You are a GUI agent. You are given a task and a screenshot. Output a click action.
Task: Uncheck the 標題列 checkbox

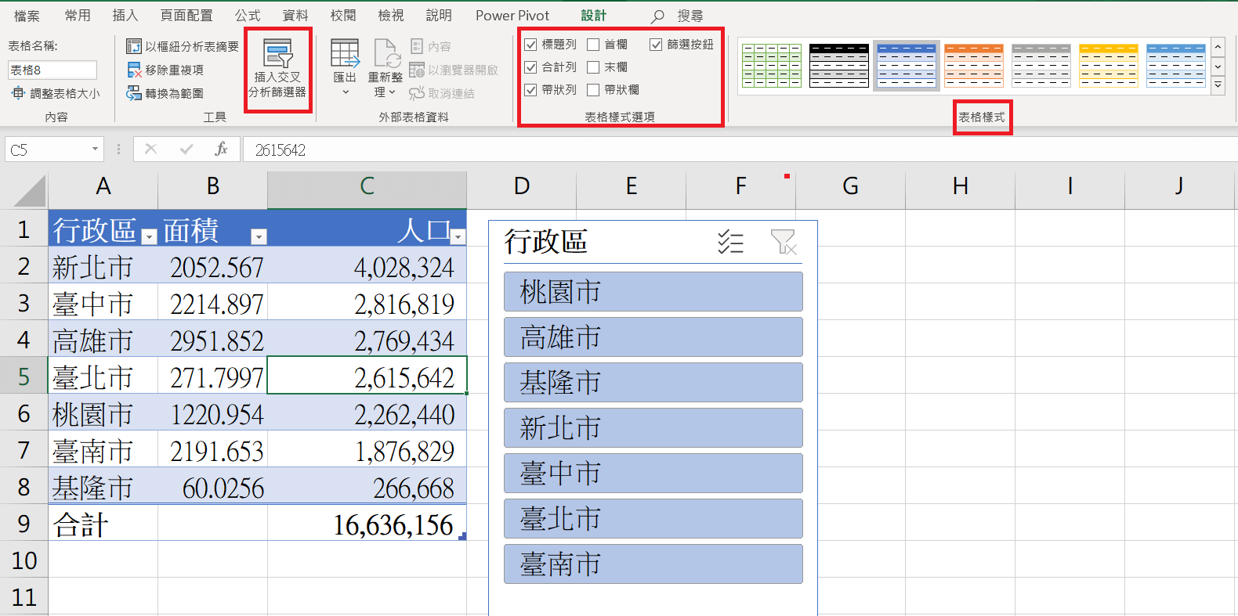[530, 45]
